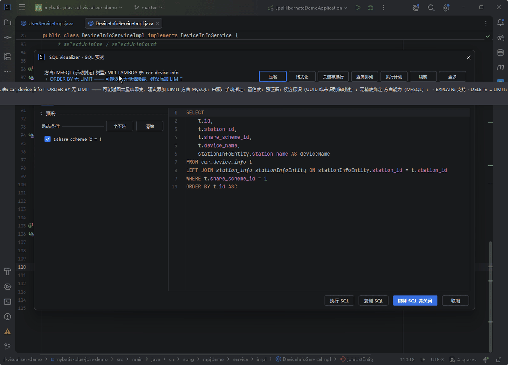Open Search Everywhere magnifier icon
The image size is (508, 365).
tap(431, 8)
